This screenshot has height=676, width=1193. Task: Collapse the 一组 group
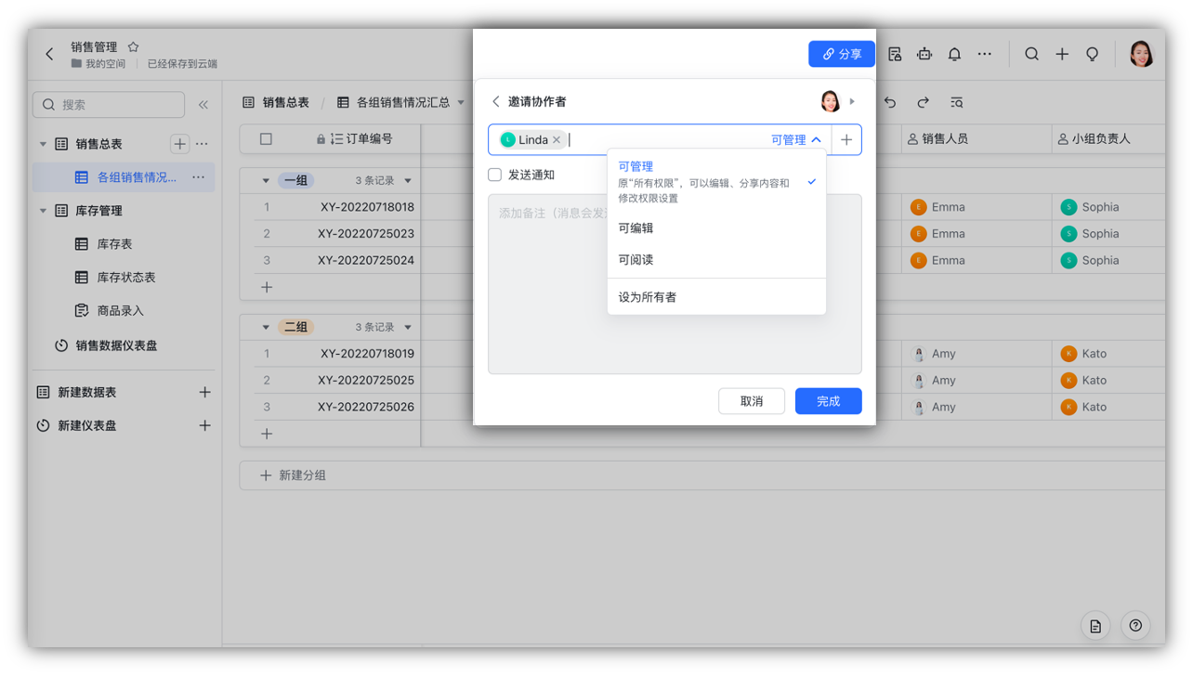(266, 181)
